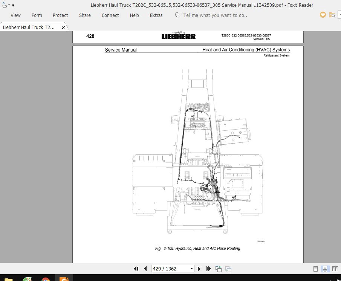Click the previous view icon
The height and width of the screenshot is (281, 341).
[218, 269]
